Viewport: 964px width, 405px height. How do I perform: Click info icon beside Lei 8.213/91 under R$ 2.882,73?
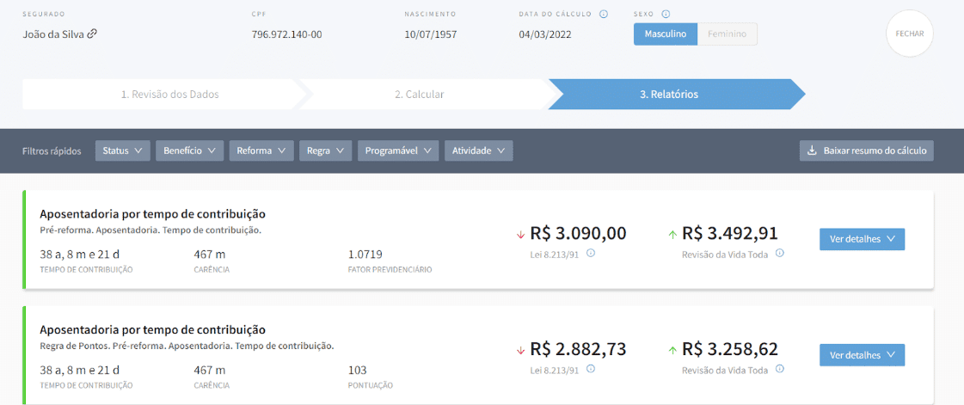tap(591, 370)
